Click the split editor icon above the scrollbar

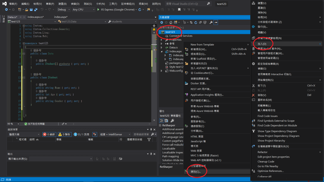(x=154, y=26)
